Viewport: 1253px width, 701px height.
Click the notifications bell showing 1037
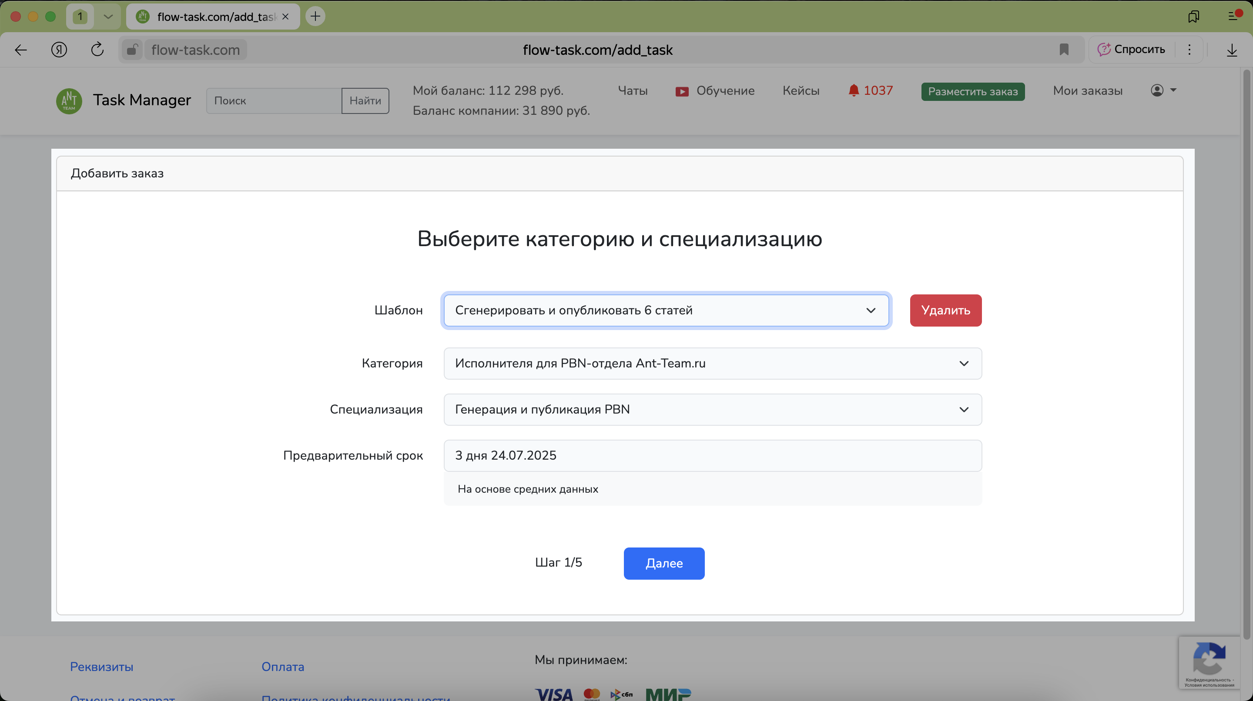870,90
